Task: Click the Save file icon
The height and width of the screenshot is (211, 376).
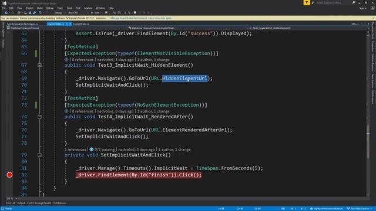Action: point(30,13)
